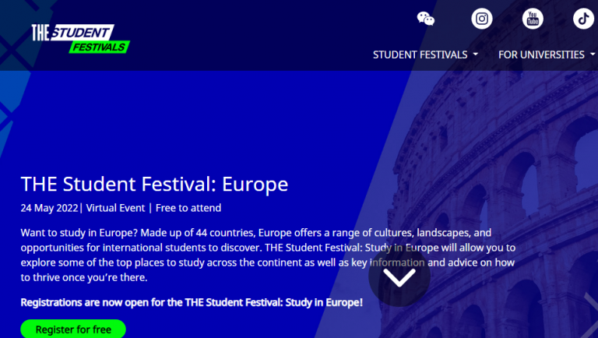Click the Virtual Event label
Image resolution: width=598 pixels, height=338 pixels.
(x=115, y=208)
